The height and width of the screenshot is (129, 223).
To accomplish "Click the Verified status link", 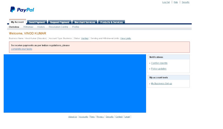I will (85, 38).
